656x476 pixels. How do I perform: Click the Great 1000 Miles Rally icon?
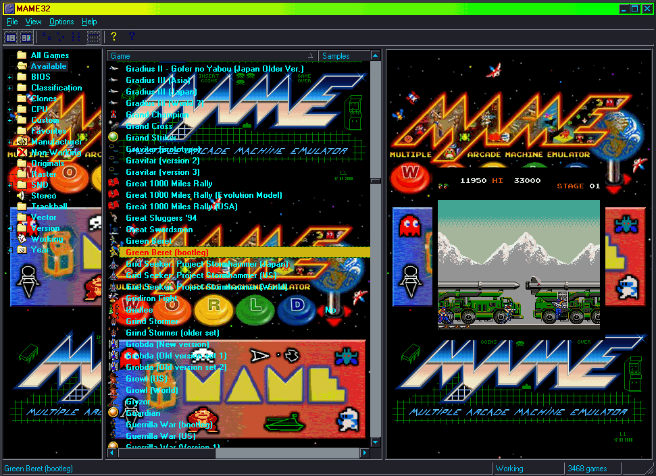click(x=113, y=183)
